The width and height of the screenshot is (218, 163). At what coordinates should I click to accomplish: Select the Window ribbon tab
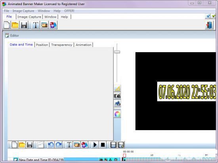point(50,17)
